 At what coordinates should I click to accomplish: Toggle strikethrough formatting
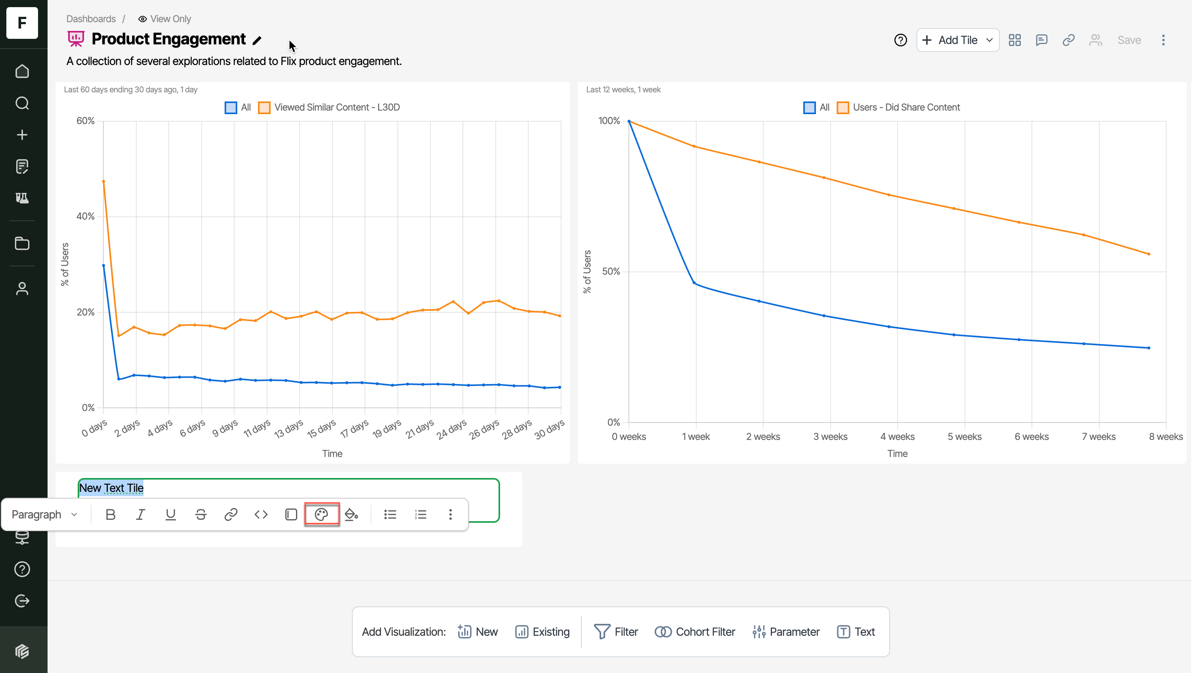pos(201,514)
